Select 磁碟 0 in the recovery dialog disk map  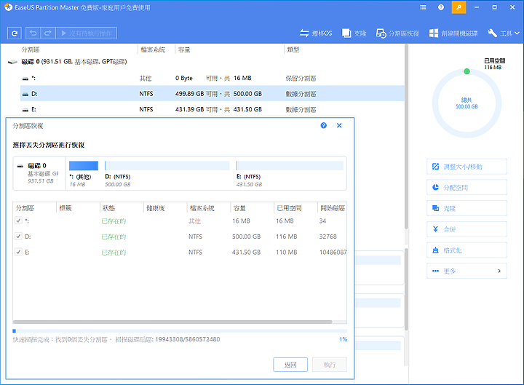click(39, 173)
